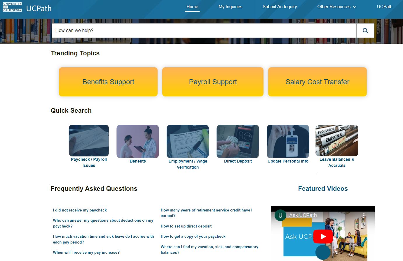Click the Trending Topics heading
The height and width of the screenshot is (261, 403).
[x=75, y=53]
